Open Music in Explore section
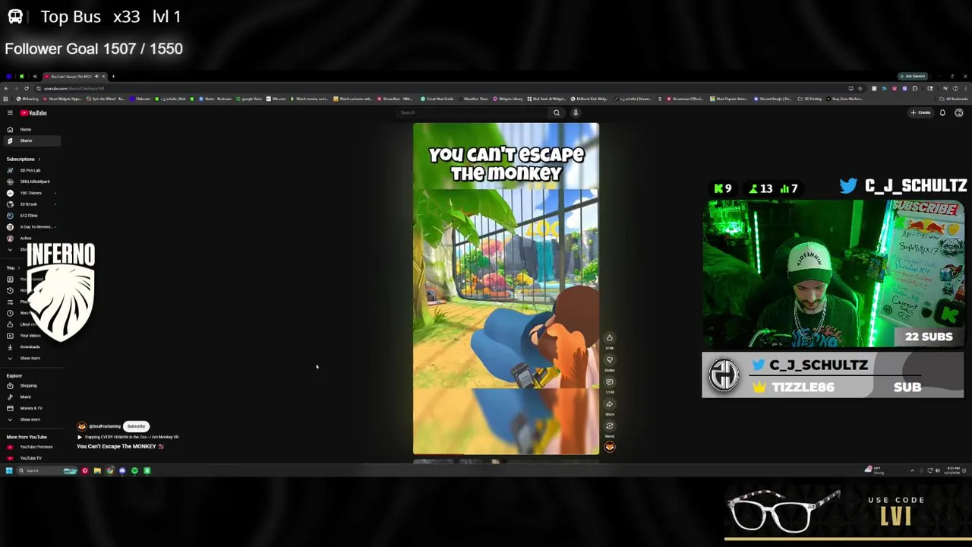Image resolution: width=972 pixels, height=547 pixels. point(26,397)
